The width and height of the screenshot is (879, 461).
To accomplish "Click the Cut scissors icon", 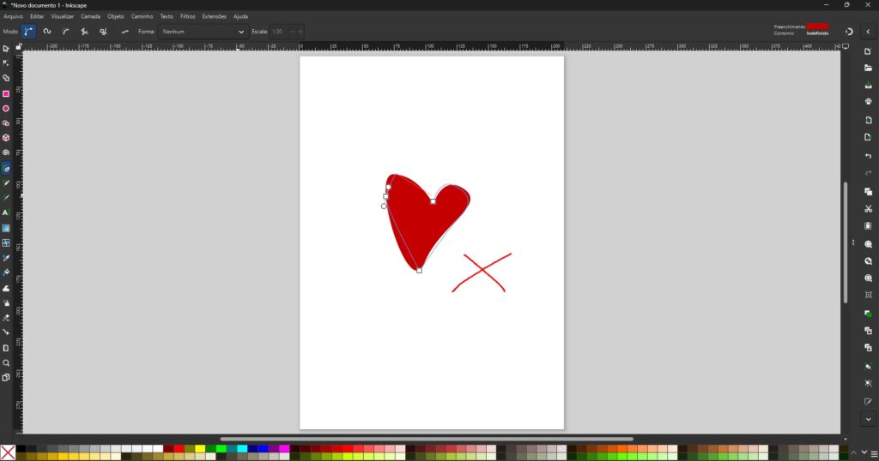I will pyautogui.click(x=868, y=208).
